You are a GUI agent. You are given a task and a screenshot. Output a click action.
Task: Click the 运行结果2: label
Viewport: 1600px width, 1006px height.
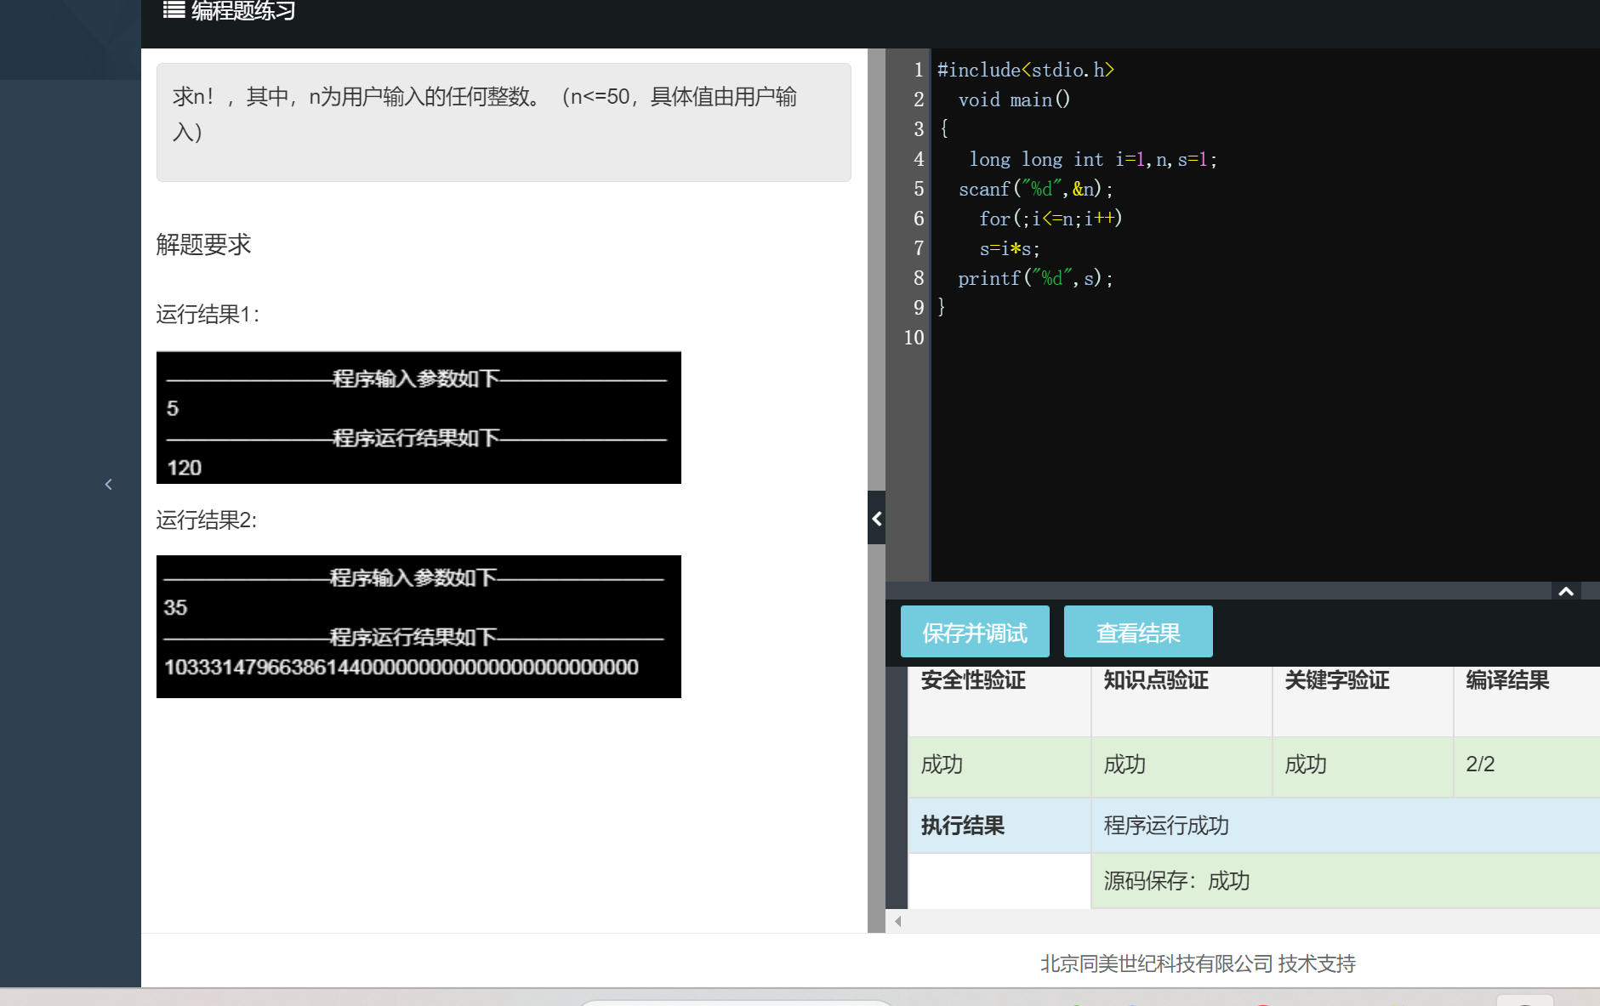207,520
